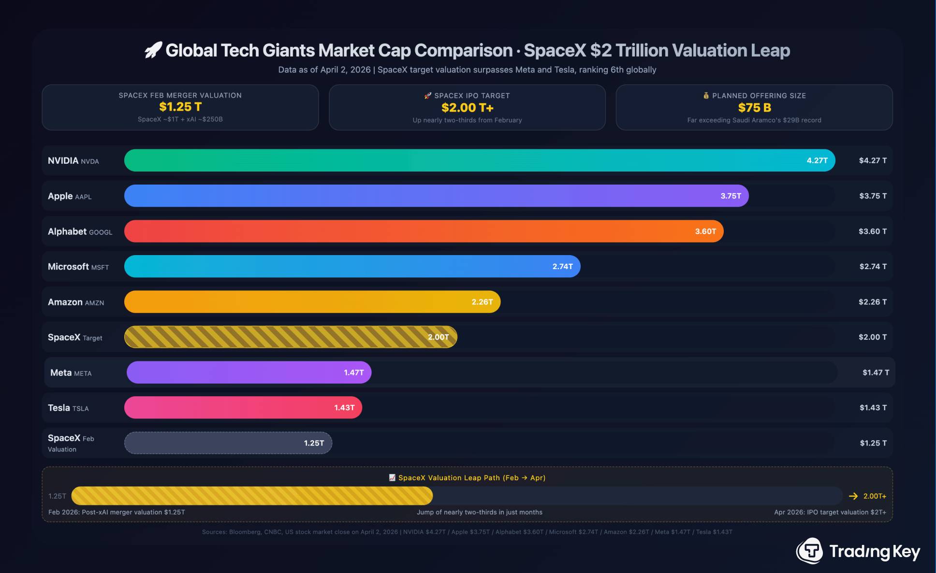Click the pink Tesla 1.43T bar
Screen dimensions: 936x573
(x=243, y=408)
